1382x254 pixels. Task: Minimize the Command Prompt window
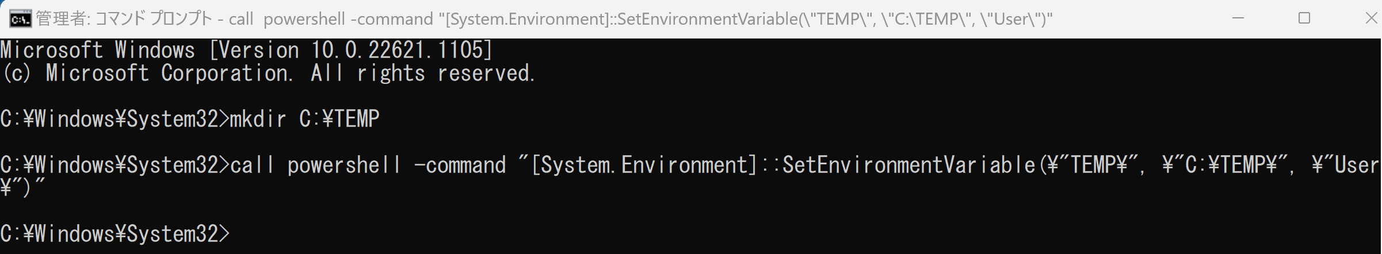1238,18
